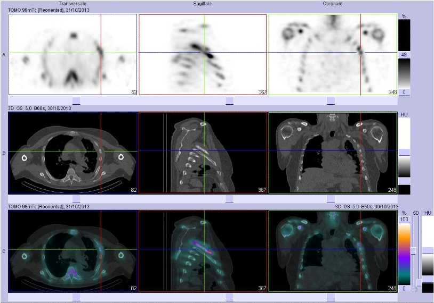Click row C white HU bar

(x=428, y=232)
